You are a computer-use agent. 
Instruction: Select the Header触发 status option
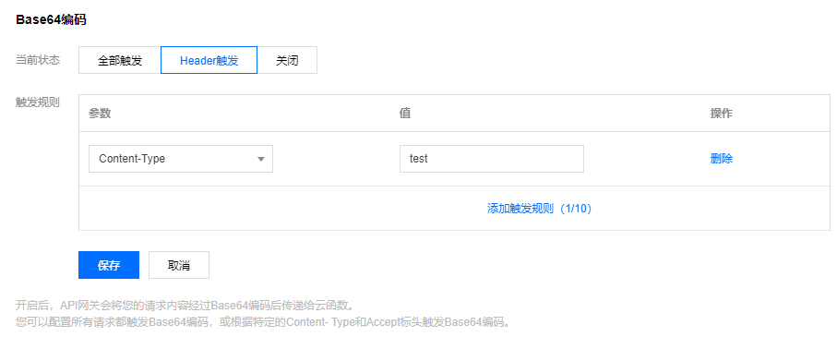tap(209, 60)
